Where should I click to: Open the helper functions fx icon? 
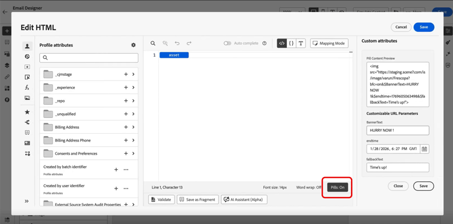pyautogui.click(x=27, y=87)
